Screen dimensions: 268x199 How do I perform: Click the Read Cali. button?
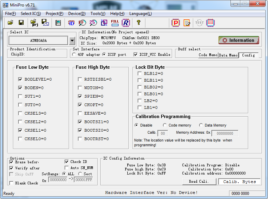[199, 181]
